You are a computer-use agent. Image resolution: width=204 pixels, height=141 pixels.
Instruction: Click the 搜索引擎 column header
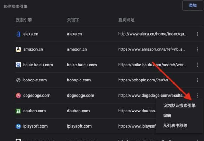pyautogui.click(x=24, y=20)
